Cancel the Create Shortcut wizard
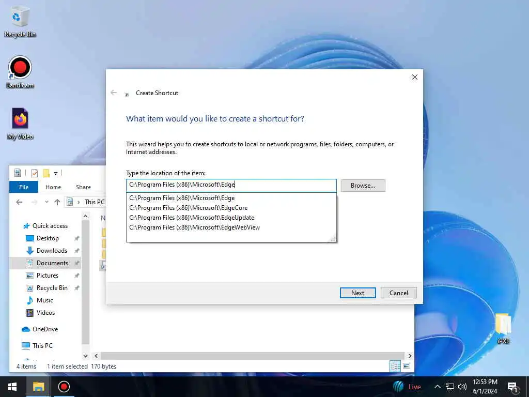Screen dimensions: 529x397 [x=398, y=293]
